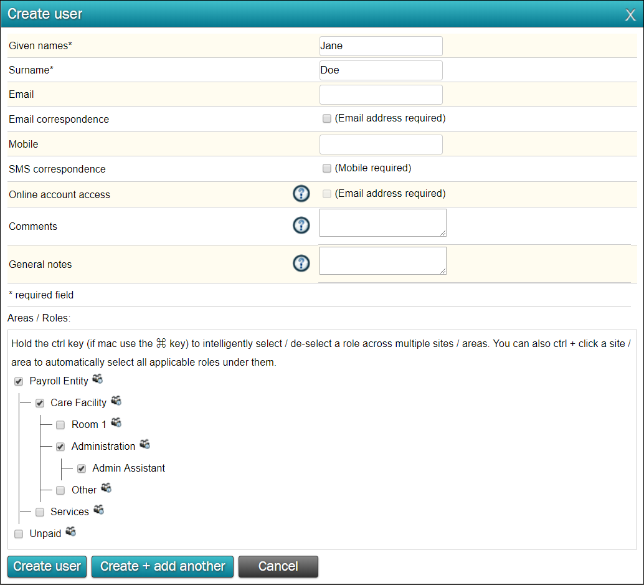Select the Admin Assistant role label
The width and height of the screenshot is (644, 585).
coord(128,468)
